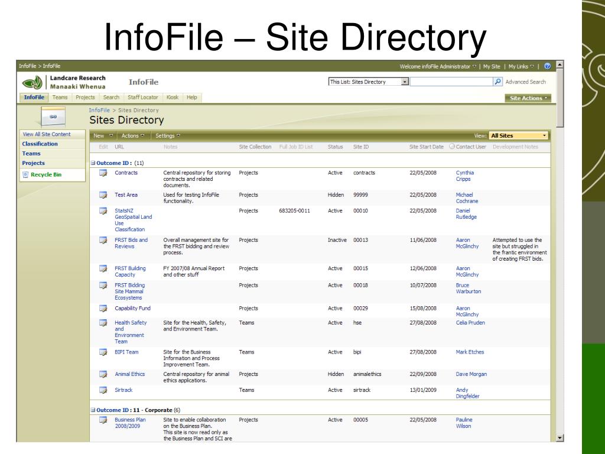Open the Test Area site link

126,195
